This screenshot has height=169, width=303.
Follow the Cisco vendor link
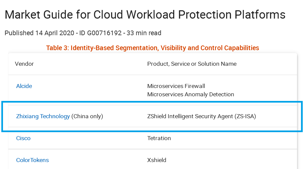pyautogui.click(x=23, y=138)
